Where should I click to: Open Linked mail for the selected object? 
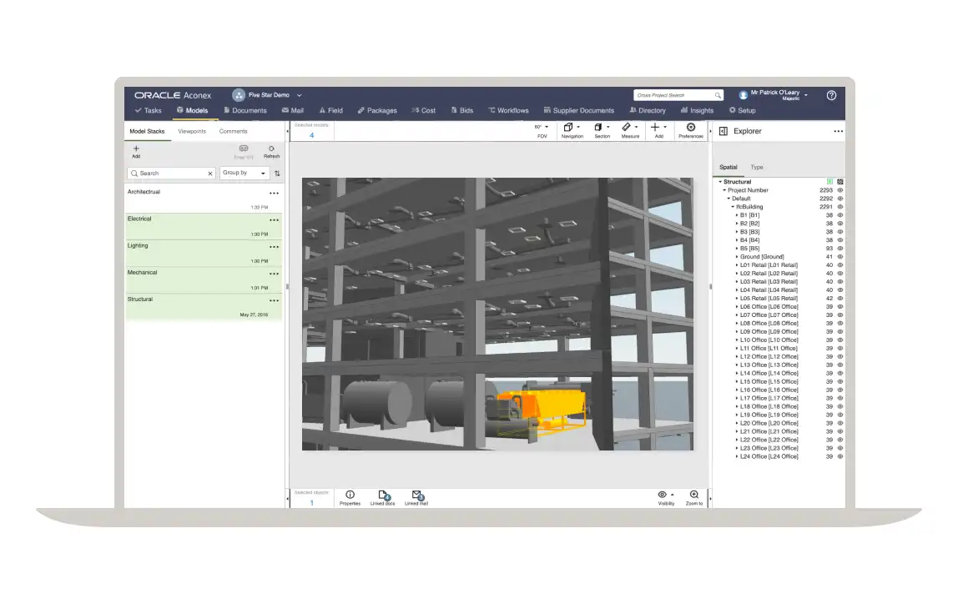416,496
